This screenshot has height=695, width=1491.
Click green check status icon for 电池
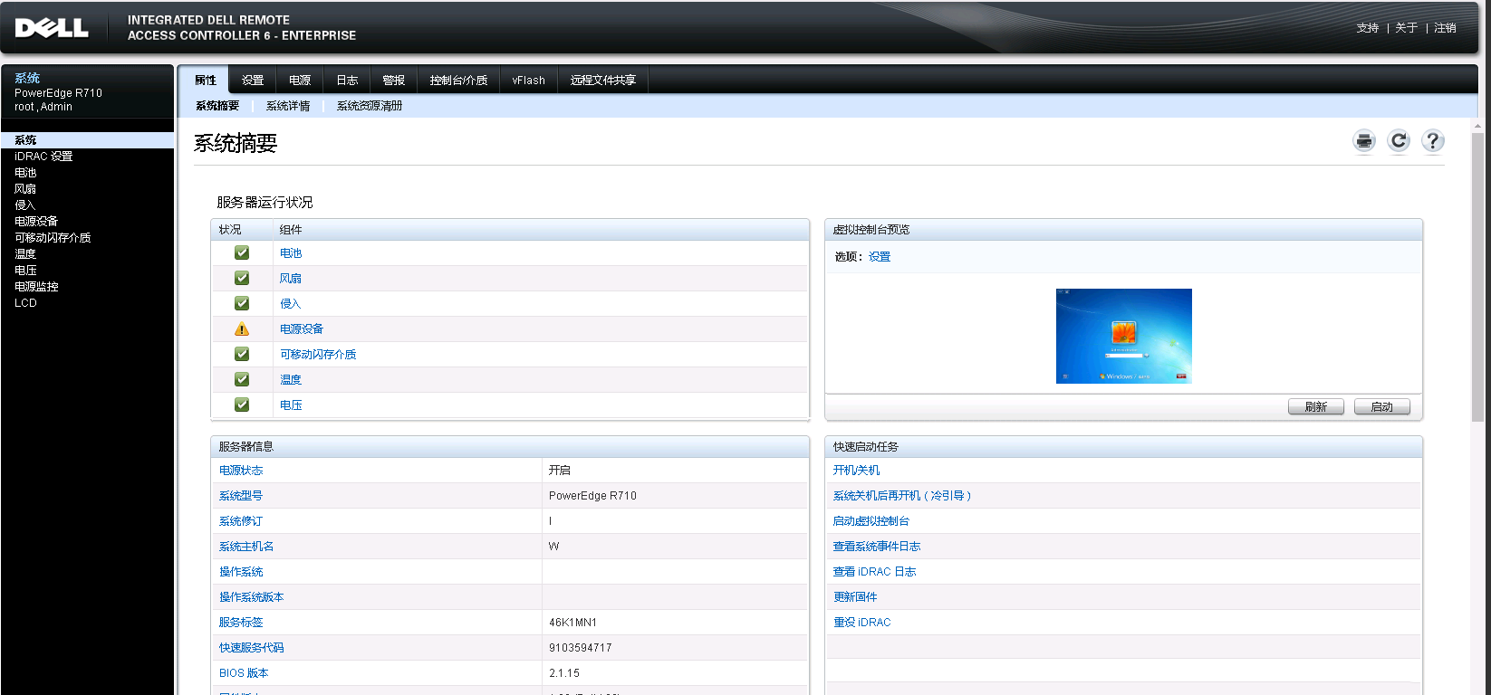242,253
